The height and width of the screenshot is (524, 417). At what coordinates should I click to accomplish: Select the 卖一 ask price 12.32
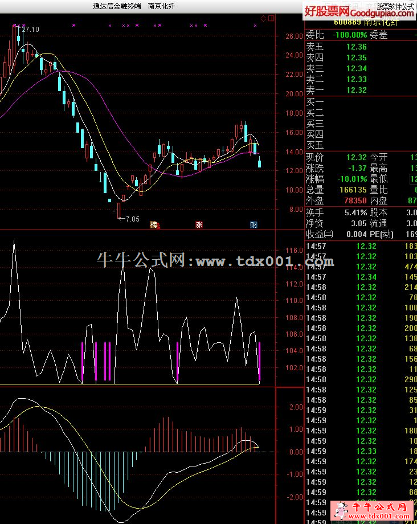click(357, 90)
